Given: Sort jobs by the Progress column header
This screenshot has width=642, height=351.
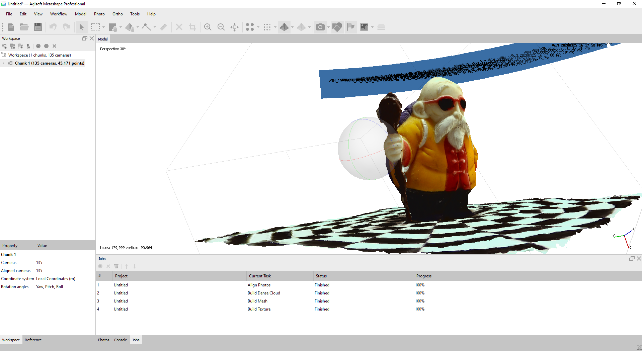Looking at the screenshot, I should point(528,276).
